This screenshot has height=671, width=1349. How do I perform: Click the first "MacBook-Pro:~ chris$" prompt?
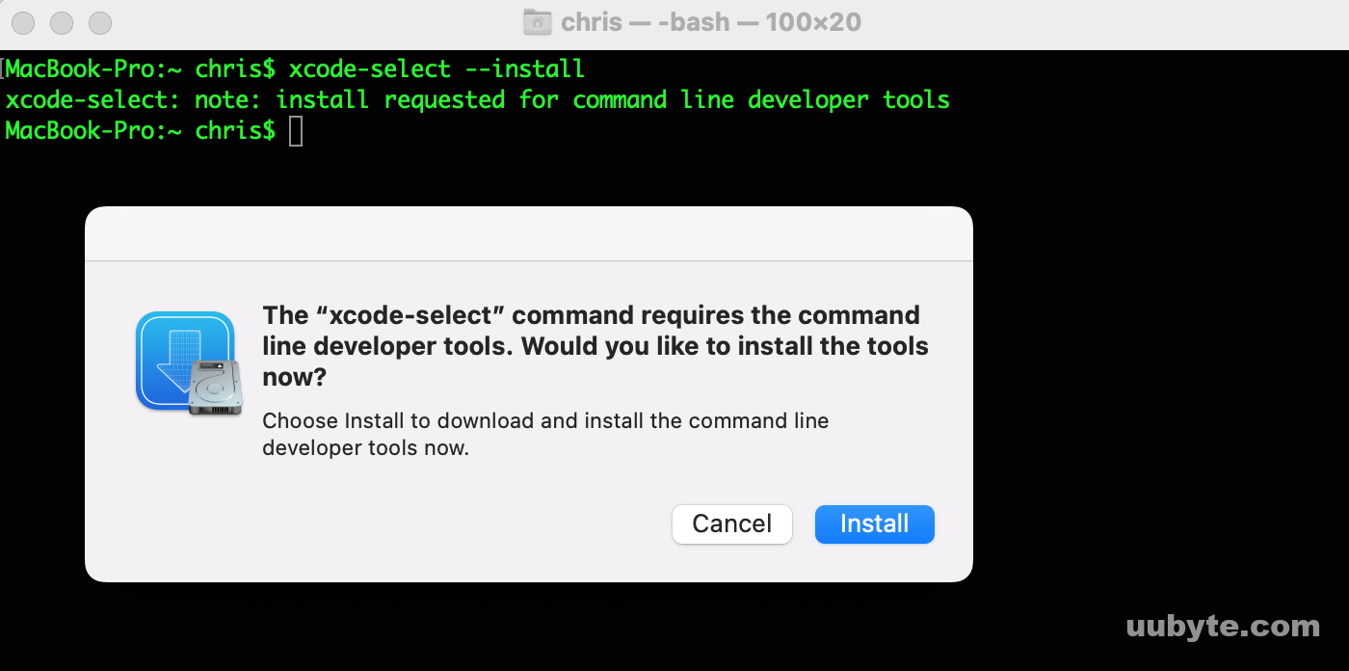pos(141,69)
